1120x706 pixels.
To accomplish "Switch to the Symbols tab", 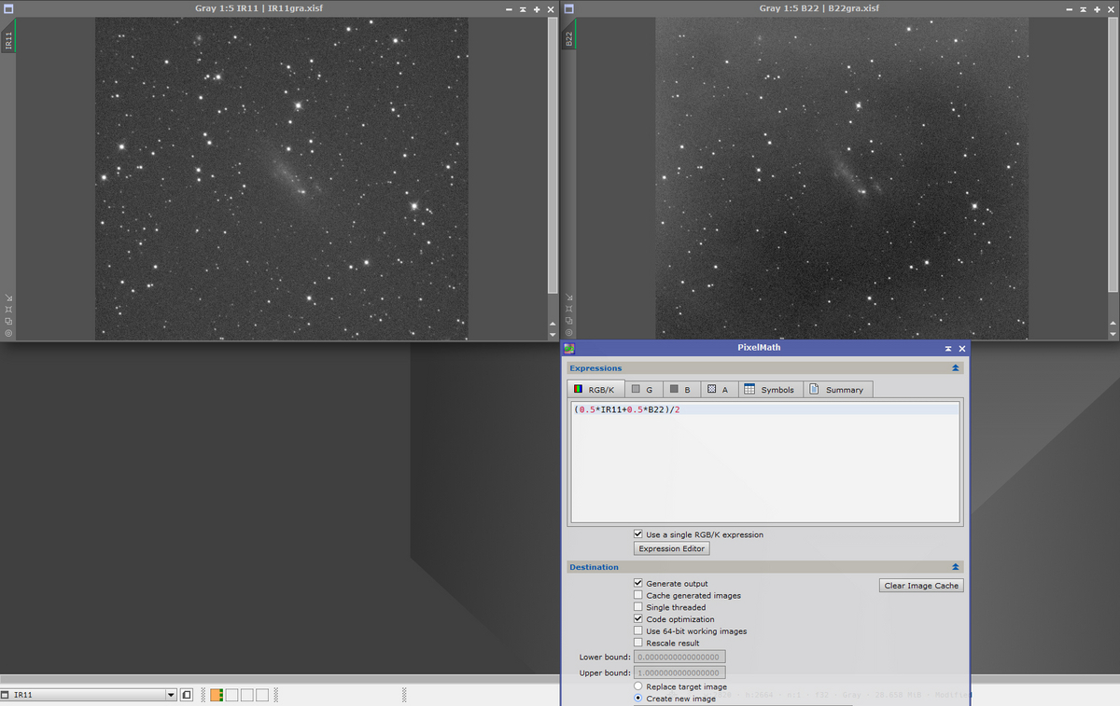I will click(770, 389).
